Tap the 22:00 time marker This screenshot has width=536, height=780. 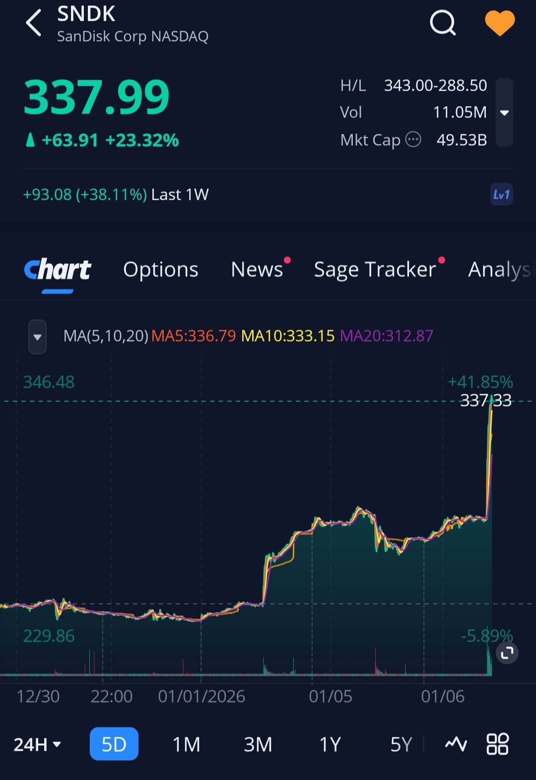(111, 696)
